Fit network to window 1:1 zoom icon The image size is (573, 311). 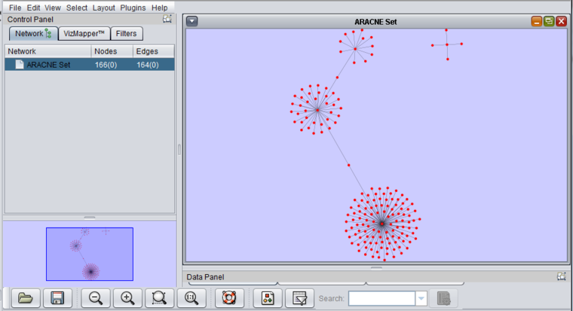pyautogui.click(x=191, y=298)
